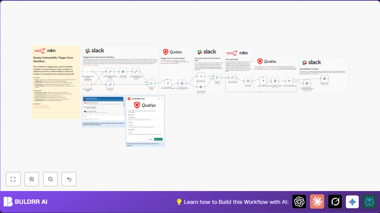Select the lower edit-fields node

pyautogui.click(x=110, y=85)
